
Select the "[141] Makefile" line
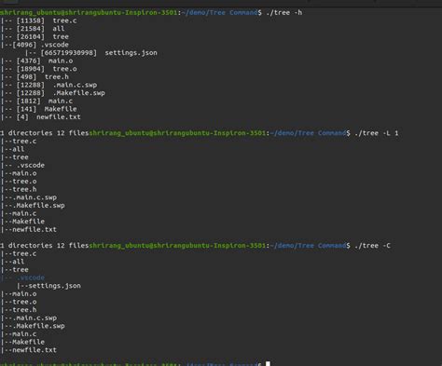point(39,109)
